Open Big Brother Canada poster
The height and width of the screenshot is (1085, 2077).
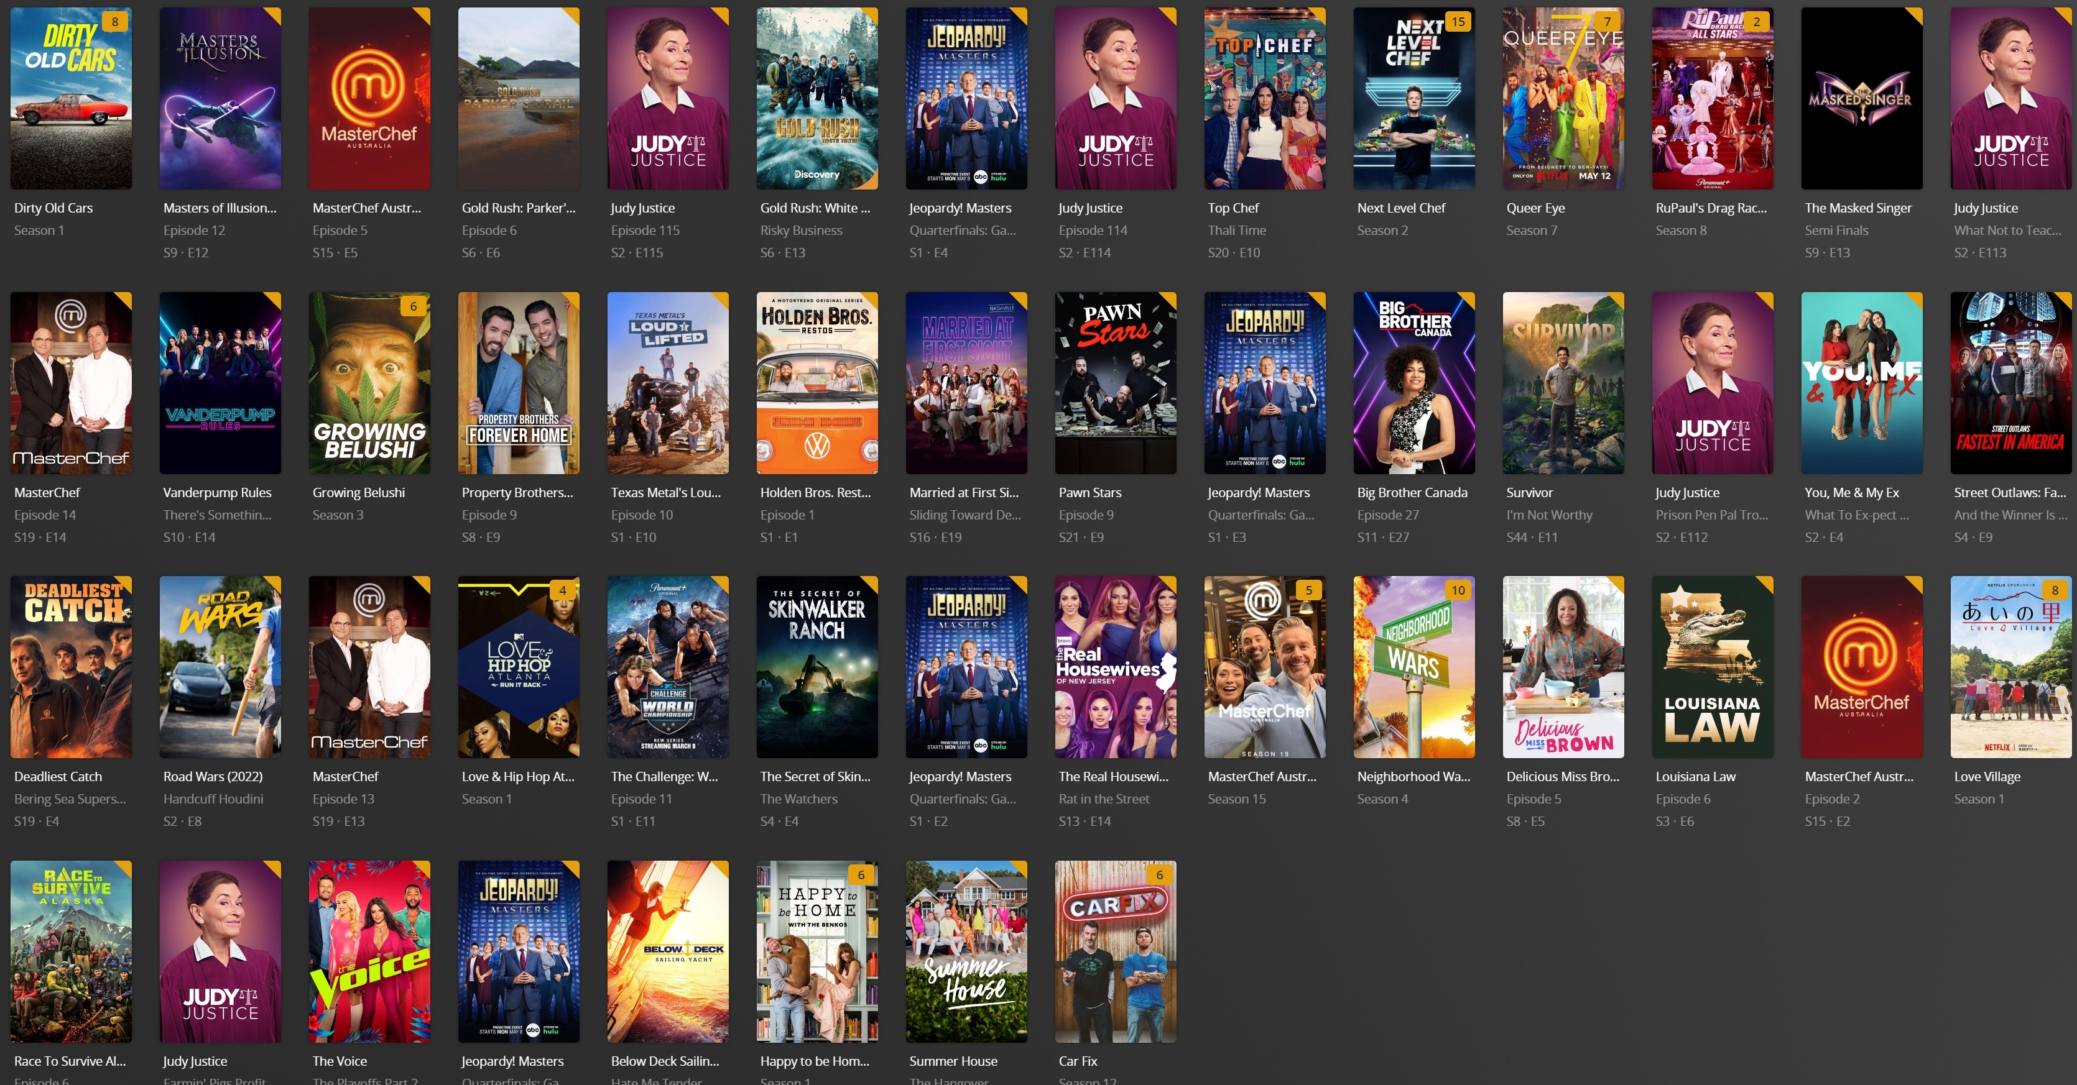pos(1413,383)
